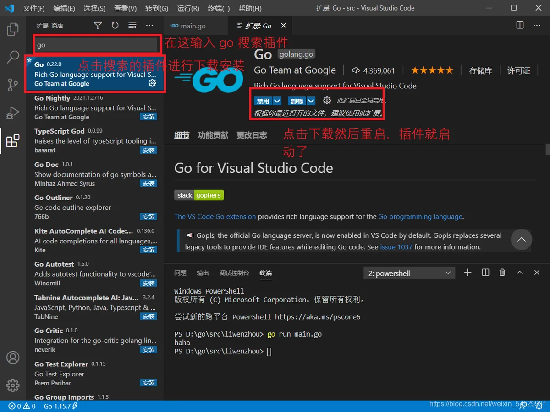
Task: Click the slack gophers badge
Action: tap(199, 195)
